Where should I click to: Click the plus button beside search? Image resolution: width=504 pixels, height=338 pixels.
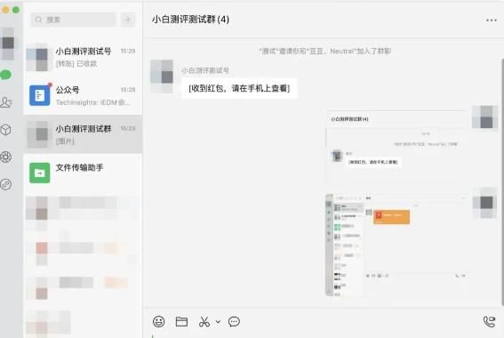point(128,20)
